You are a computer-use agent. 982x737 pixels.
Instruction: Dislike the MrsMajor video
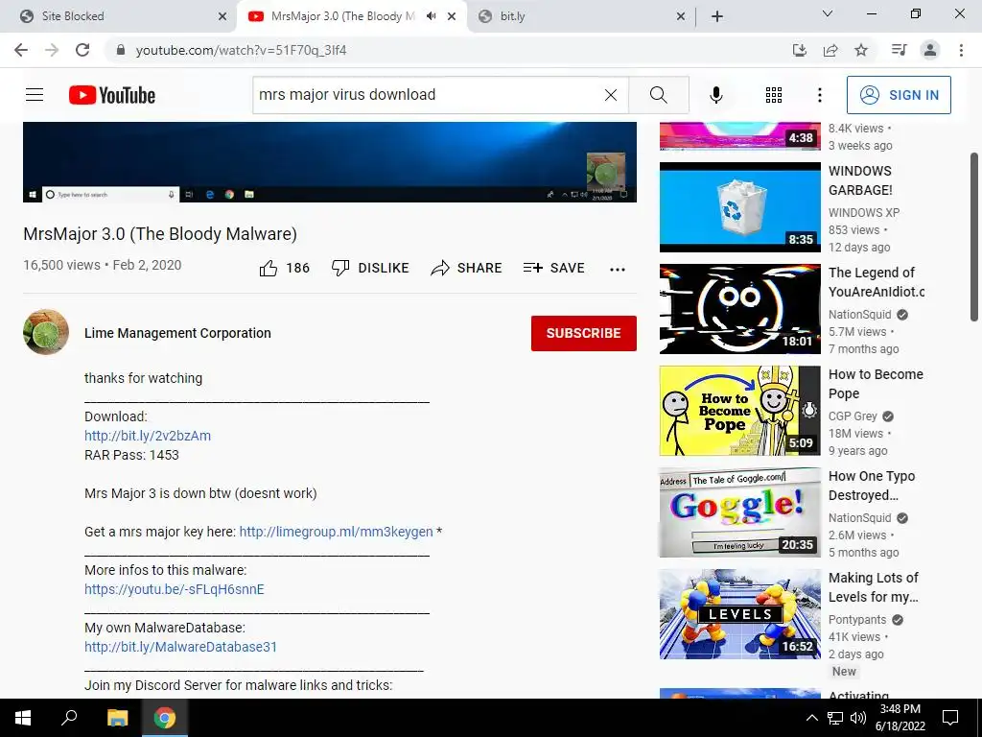click(x=369, y=269)
